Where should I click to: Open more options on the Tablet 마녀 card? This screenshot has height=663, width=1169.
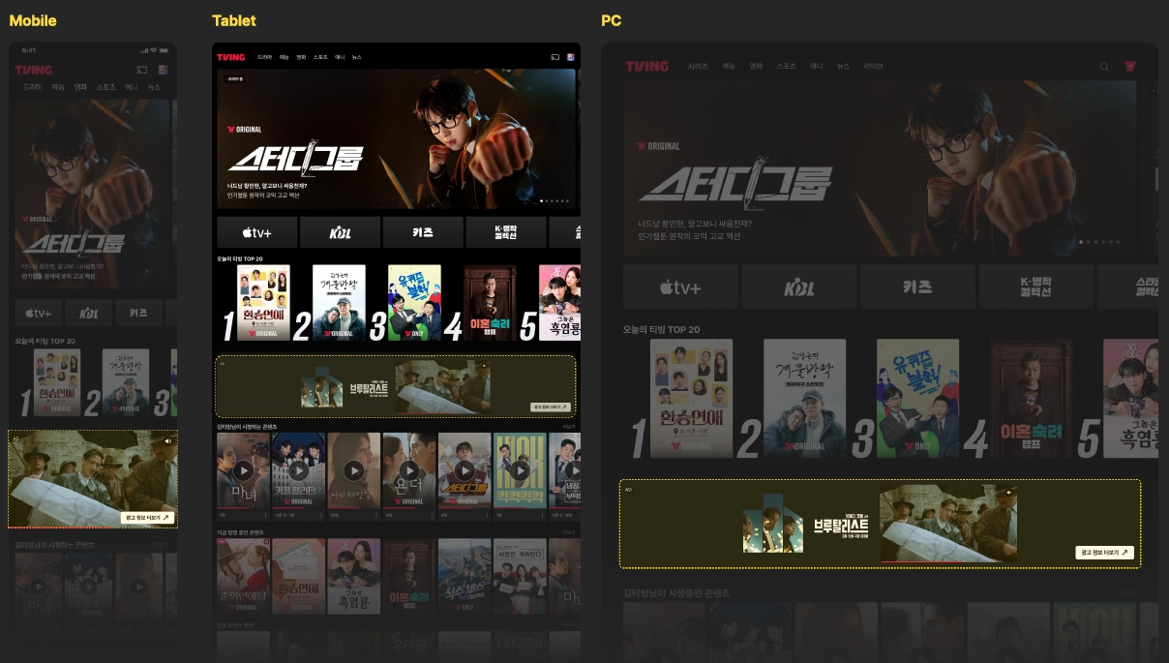[265, 516]
